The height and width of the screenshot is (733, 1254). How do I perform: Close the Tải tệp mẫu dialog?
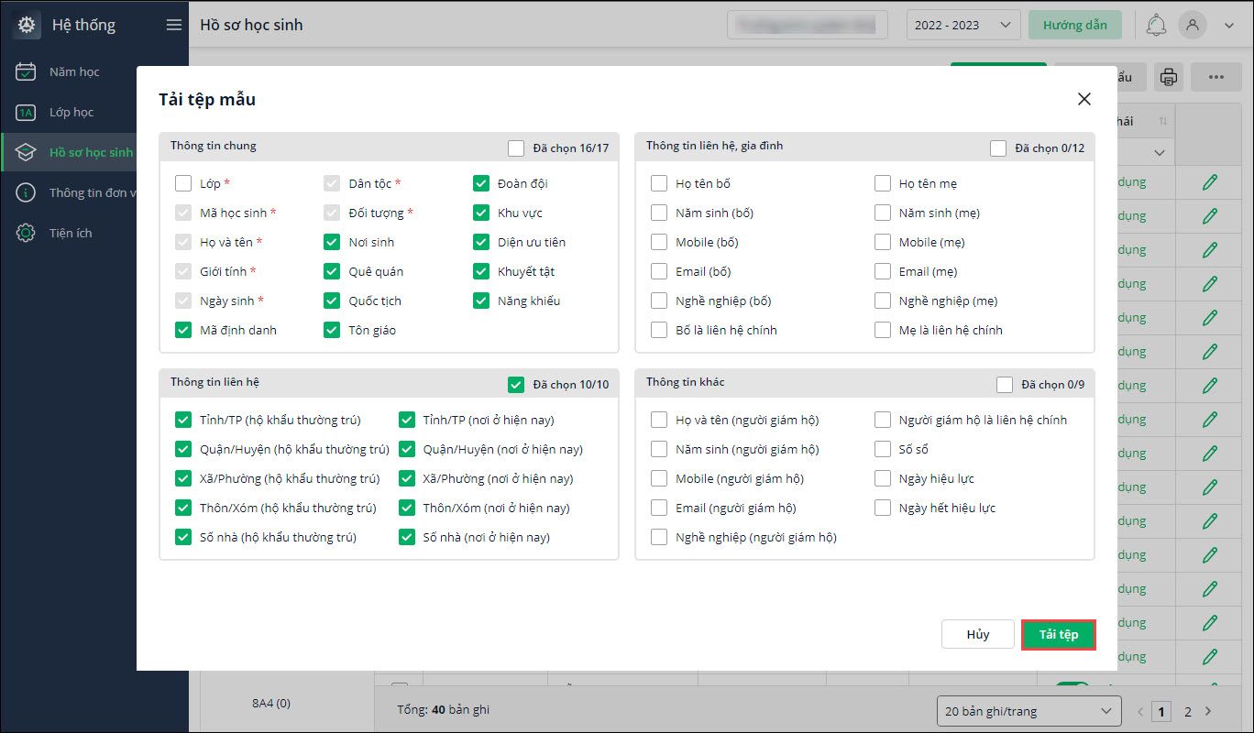(1084, 99)
